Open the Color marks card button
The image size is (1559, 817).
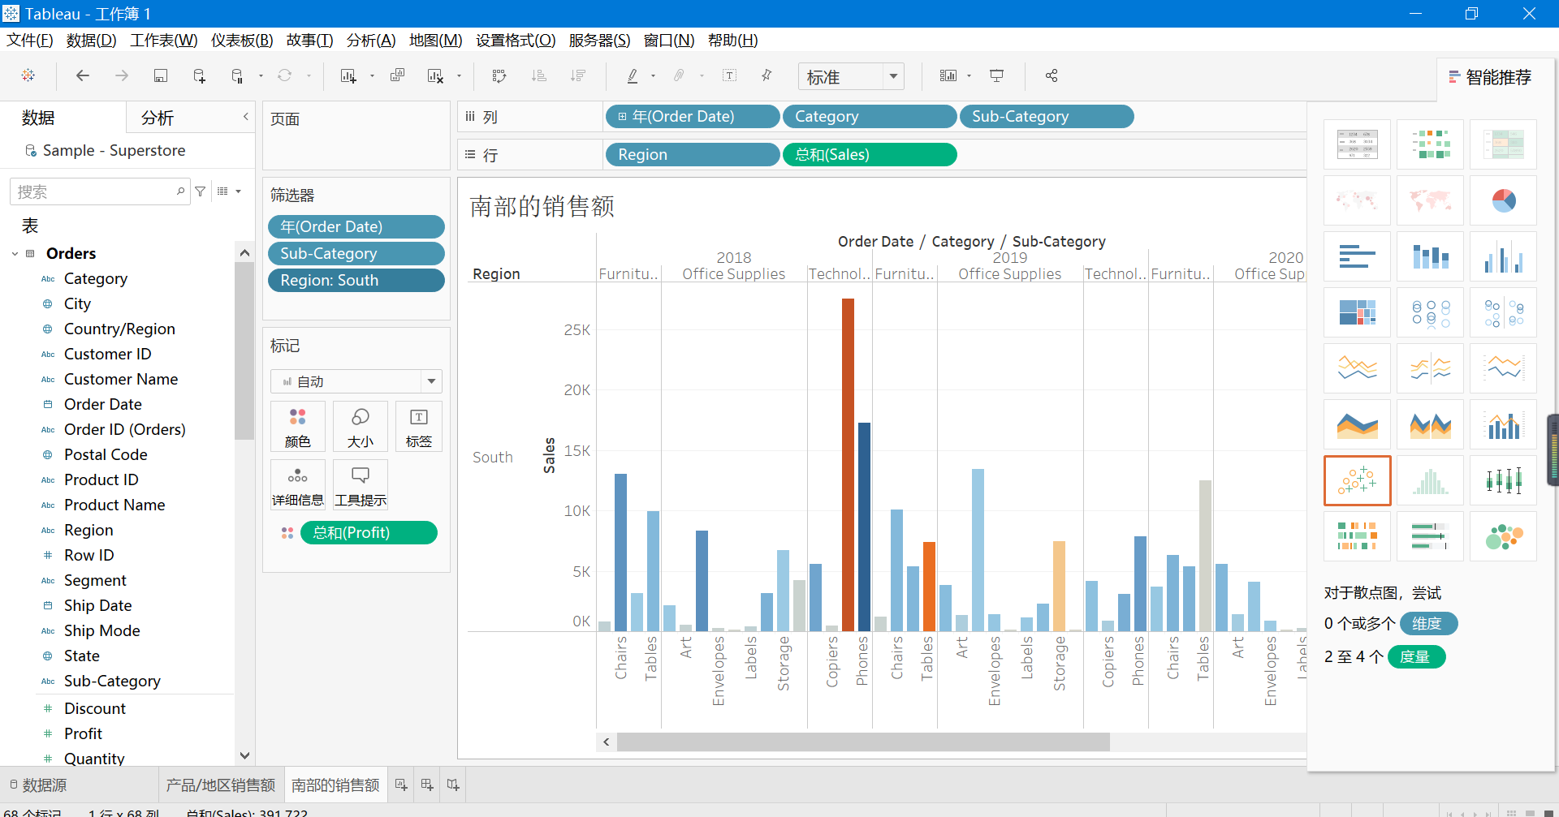[298, 427]
